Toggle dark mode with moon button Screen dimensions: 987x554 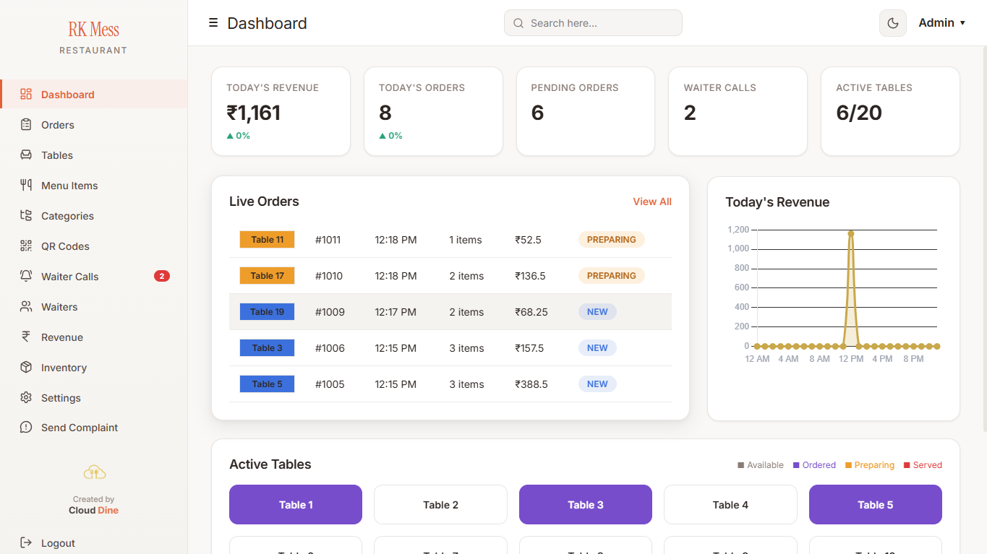(x=893, y=23)
